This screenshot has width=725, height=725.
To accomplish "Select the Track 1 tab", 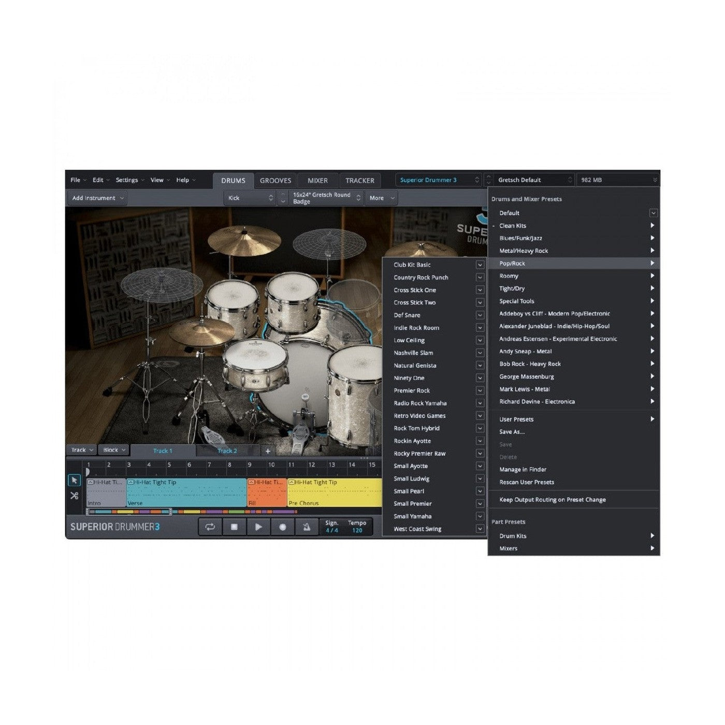I will click(163, 451).
